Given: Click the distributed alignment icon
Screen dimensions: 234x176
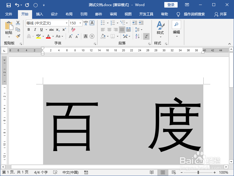Looking at the screenshot, I should [128, 30].
